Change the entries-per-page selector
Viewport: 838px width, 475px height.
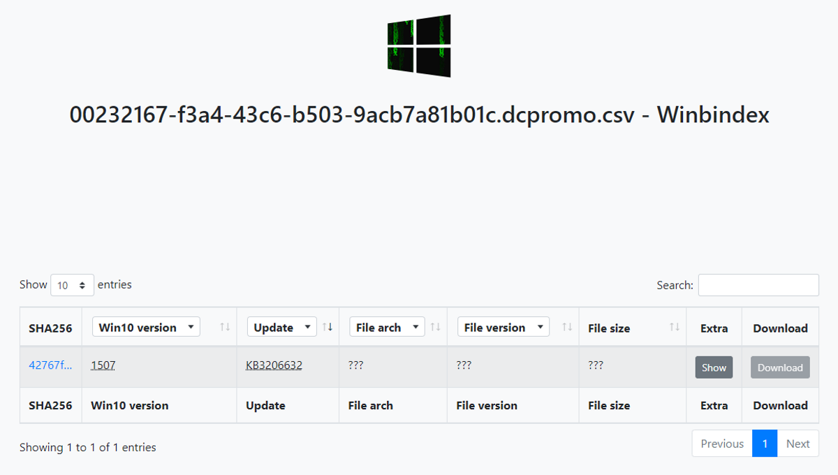click(x=73, y=285)
